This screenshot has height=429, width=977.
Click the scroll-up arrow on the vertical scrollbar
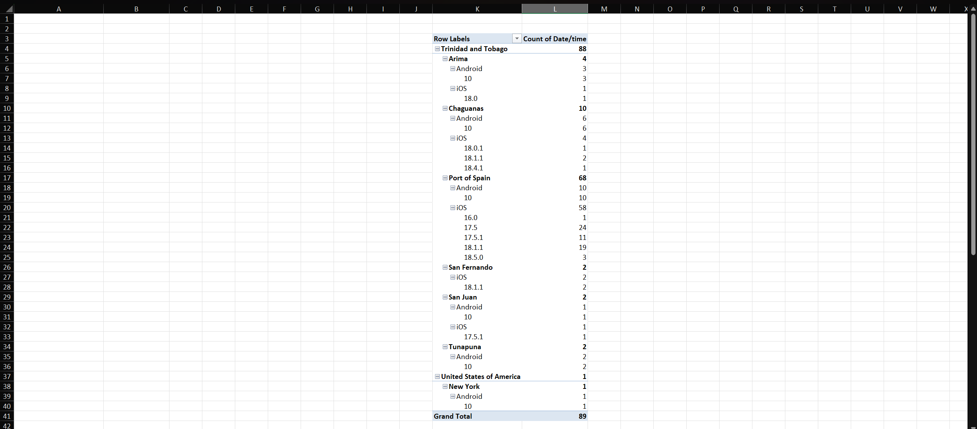[x=973, y=8]
